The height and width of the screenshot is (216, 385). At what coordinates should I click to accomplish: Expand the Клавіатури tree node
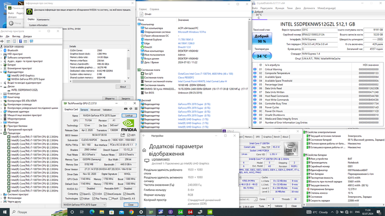click(2, 93)
